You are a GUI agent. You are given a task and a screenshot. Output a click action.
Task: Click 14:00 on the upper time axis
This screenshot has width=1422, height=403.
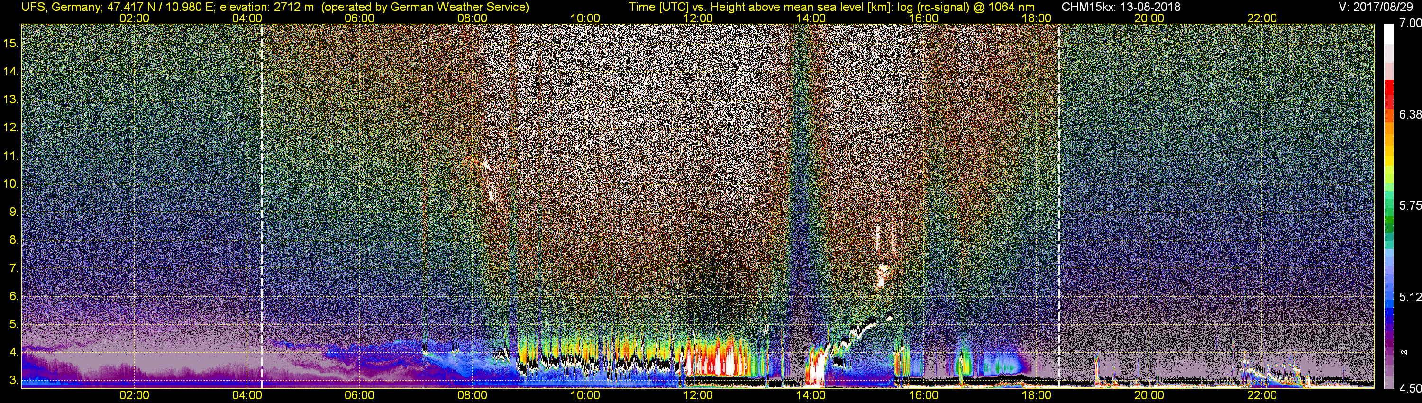point(811,18)
